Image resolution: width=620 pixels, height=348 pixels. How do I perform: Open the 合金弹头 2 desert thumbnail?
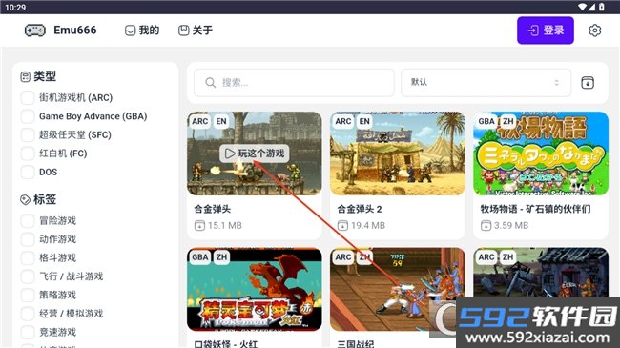[x=398, y=154]
